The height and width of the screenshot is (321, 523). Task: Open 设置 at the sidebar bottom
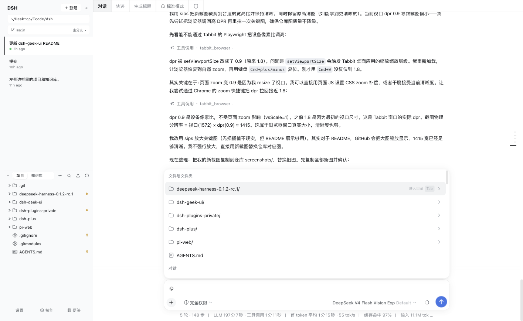[x=20, y=311]
